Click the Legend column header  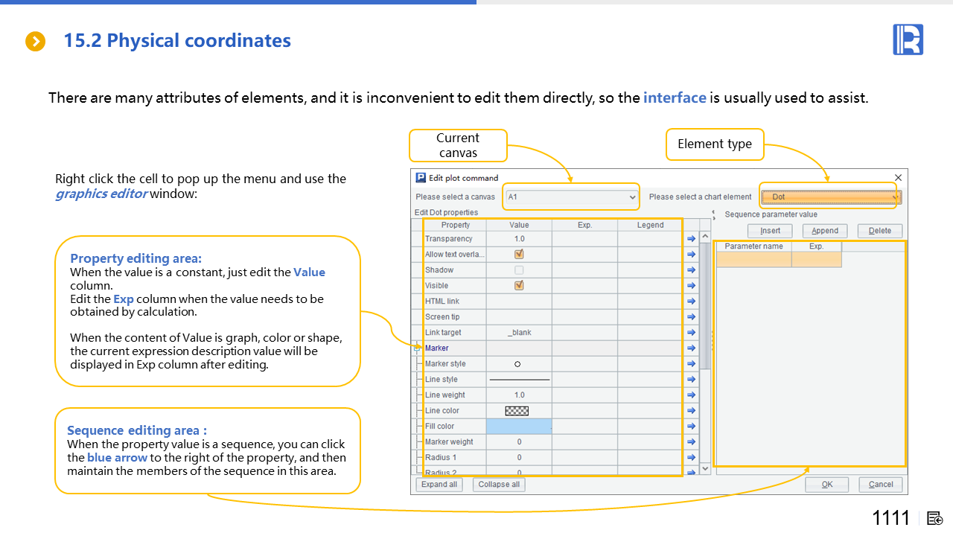(x=650, y=225)
